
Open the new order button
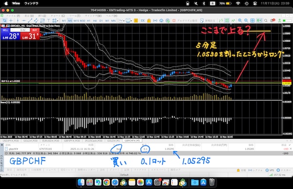[x=208, y=20]
